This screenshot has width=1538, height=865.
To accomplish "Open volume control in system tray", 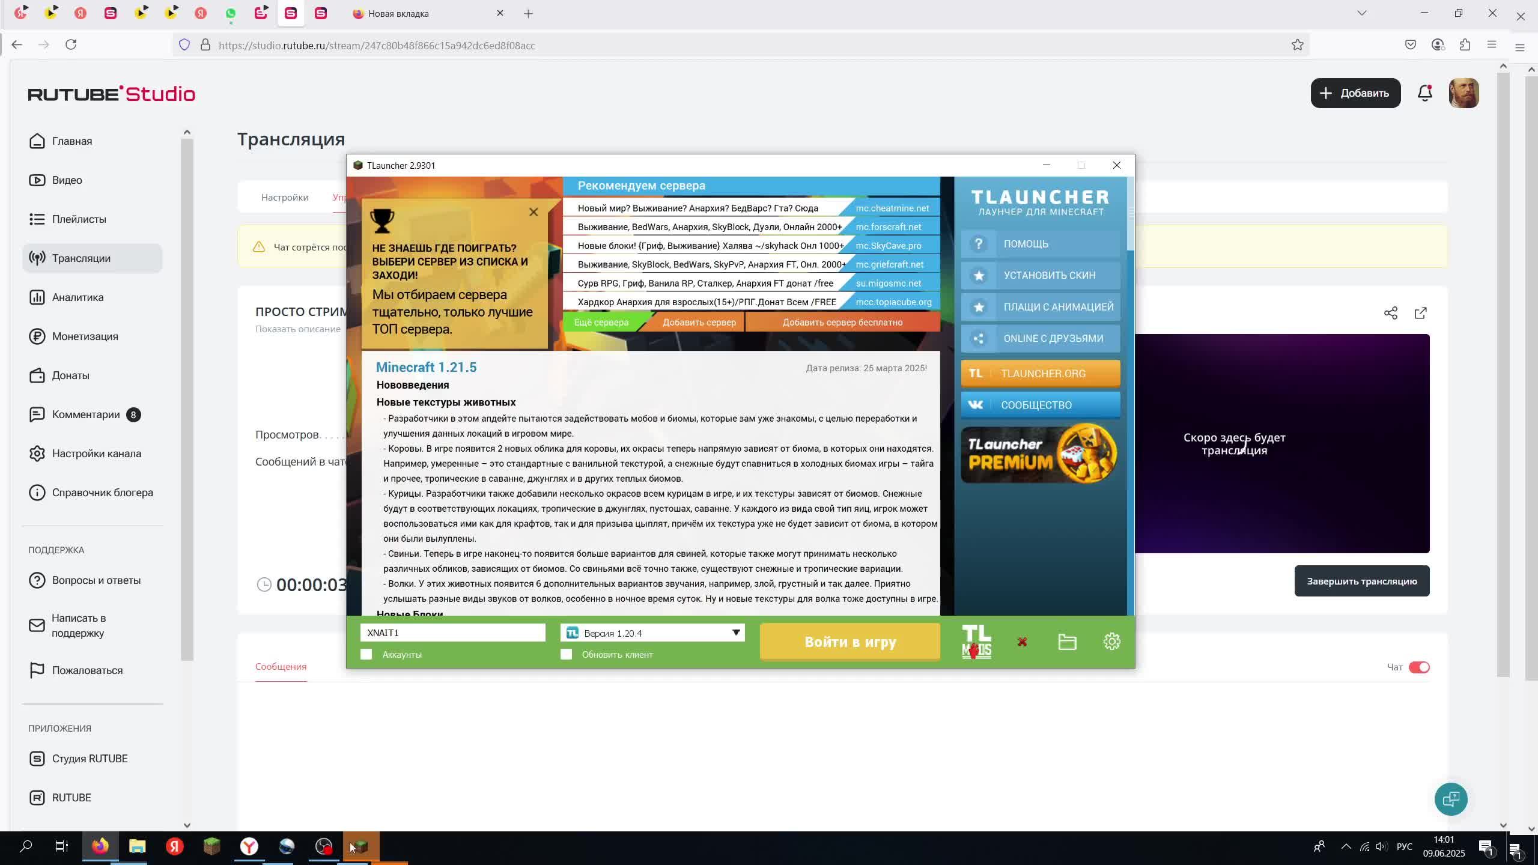I will coord(1381,847).
